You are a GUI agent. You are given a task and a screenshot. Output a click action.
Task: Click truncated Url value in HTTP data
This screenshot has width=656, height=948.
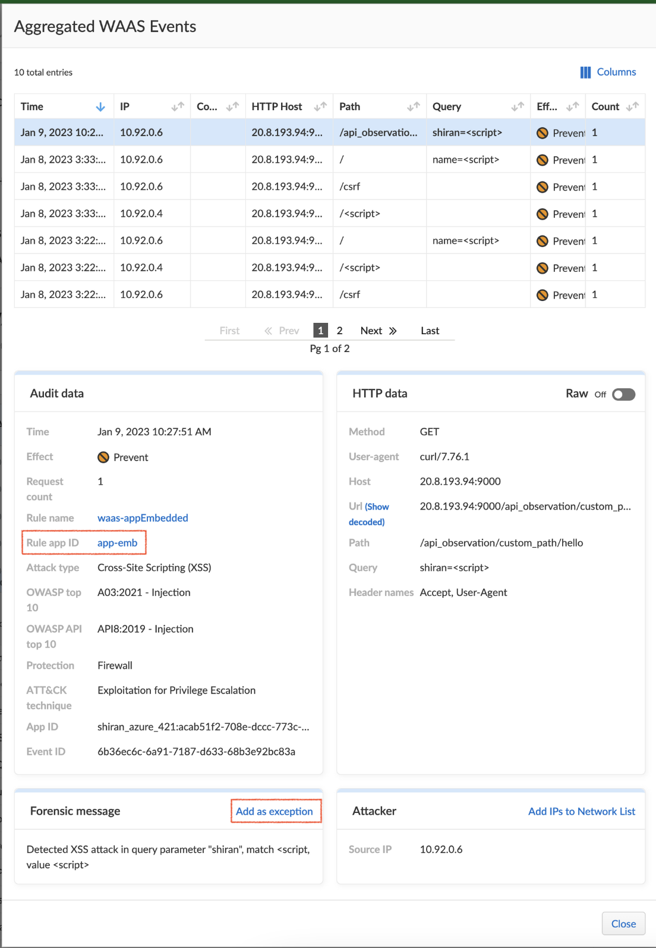tap(525, 507)
